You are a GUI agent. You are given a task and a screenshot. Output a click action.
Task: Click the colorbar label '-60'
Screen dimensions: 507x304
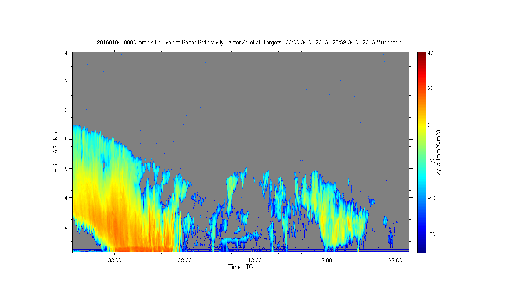click(431, 234)
